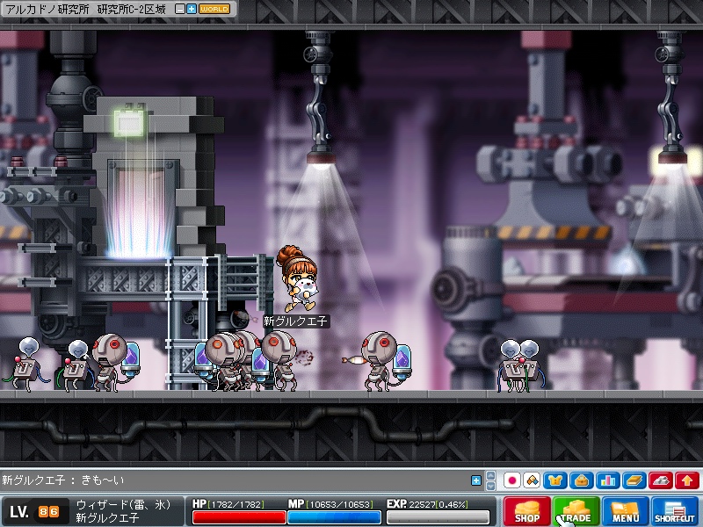Click the red keyboard icon button

pyautogui.click(x=661, y=480)
